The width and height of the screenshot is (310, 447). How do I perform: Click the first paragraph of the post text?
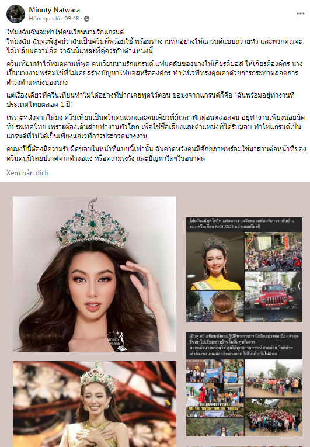[x=154, y=41]
